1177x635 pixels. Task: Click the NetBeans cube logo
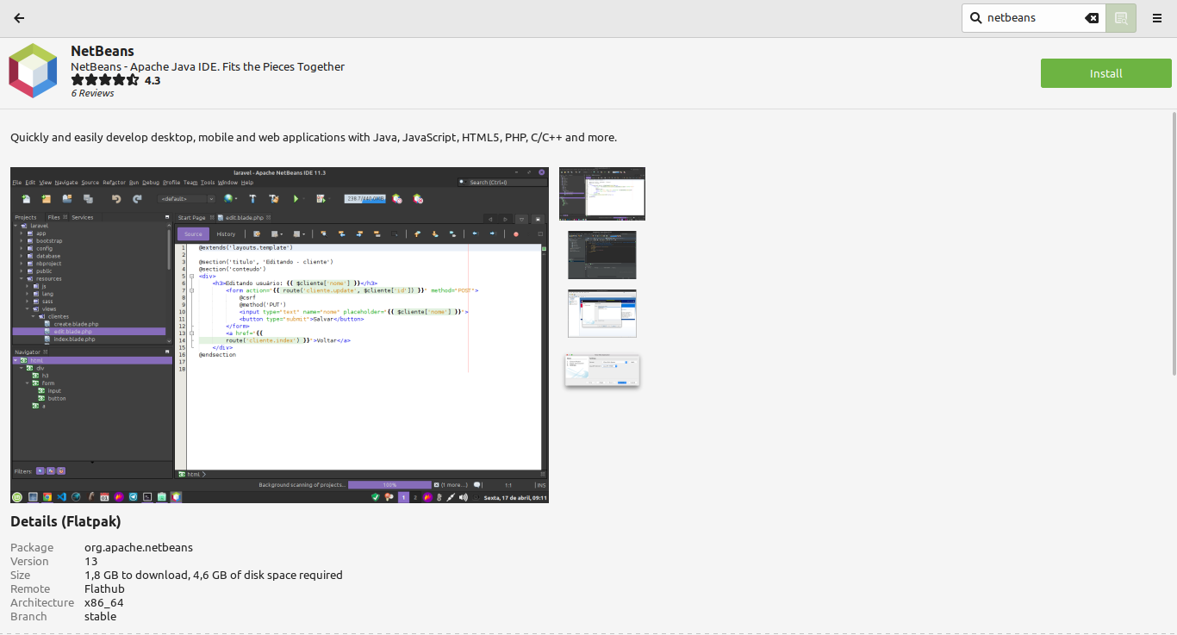(33, 71)
